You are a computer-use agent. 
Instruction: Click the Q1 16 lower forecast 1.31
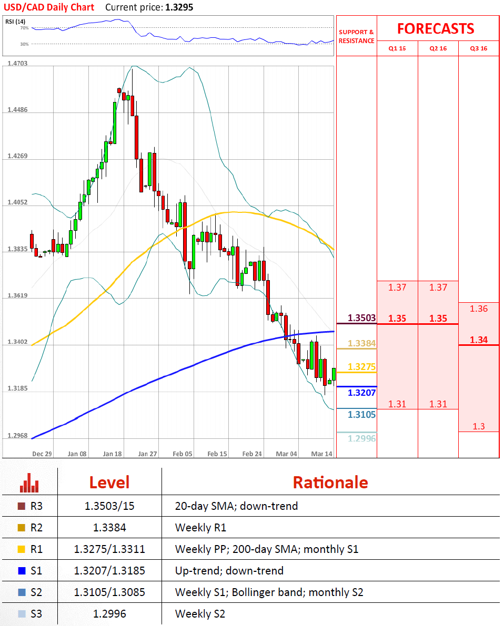(x=397, y=404)
